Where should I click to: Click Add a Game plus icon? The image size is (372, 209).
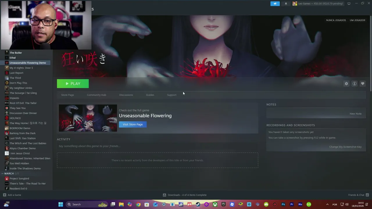point(4,195)
